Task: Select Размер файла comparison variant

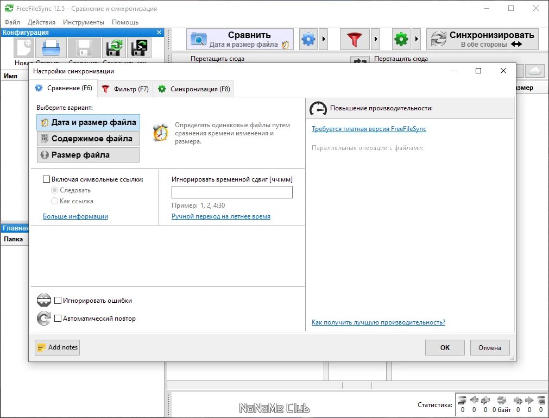Action: point(88,154)
